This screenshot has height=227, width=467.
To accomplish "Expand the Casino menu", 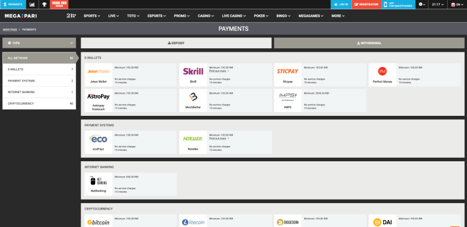I will [206, 16].
